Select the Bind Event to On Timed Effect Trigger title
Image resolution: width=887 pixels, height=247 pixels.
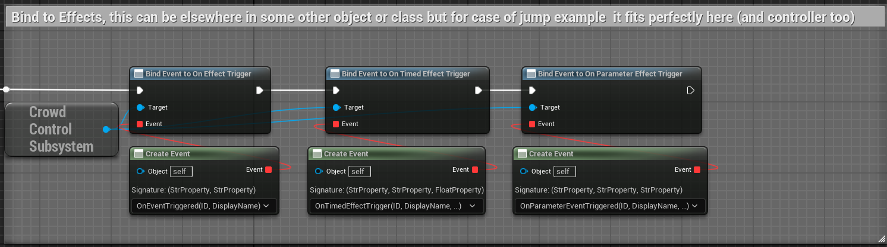click(x=406, y=74)
